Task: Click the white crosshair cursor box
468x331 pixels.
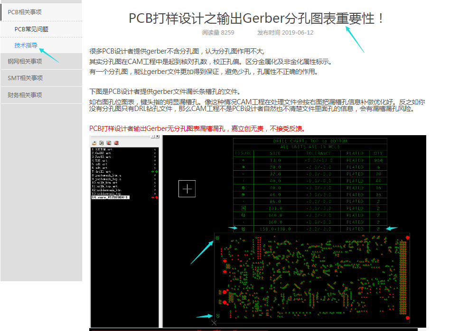Action: tap(187, 189)
